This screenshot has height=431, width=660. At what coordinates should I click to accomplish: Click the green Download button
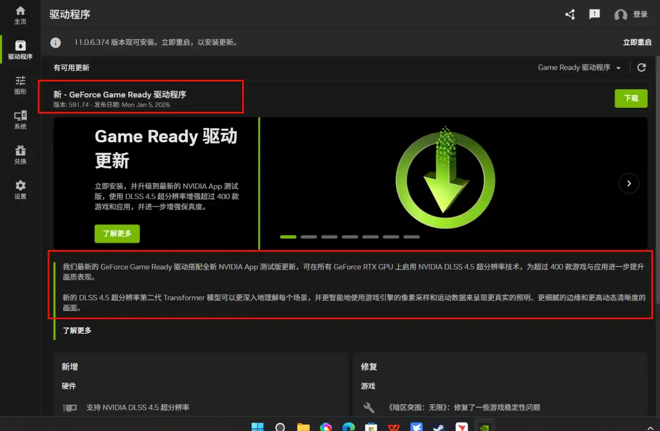click(x=631, y=98)
